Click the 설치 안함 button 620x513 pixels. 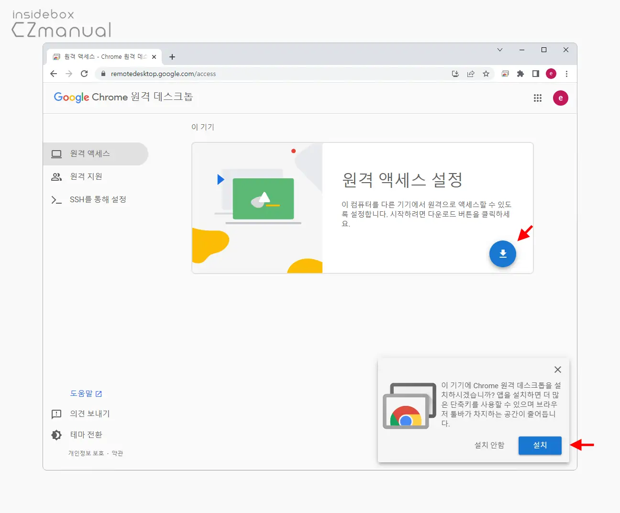pos(489,446)
